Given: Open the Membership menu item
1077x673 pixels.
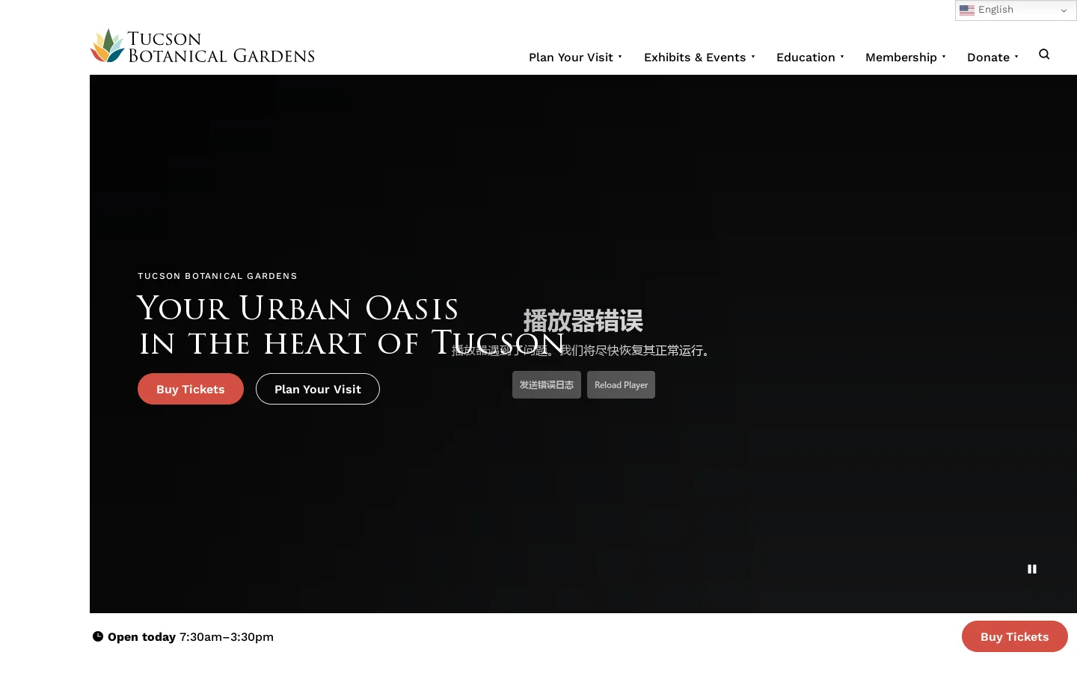Looking at the screenshot, I should 901,58.
